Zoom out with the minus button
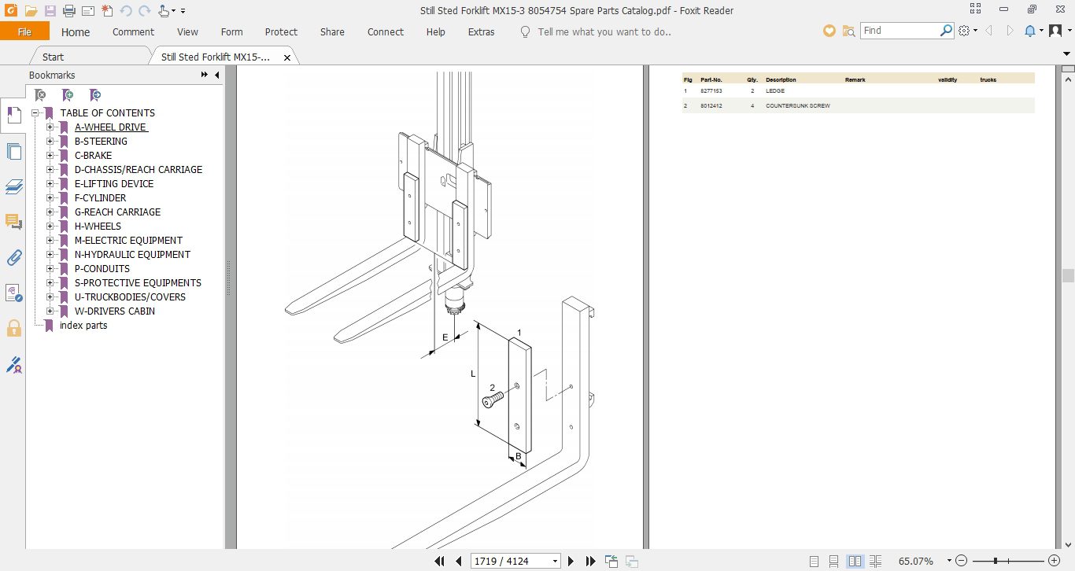 tap(962, 561)
